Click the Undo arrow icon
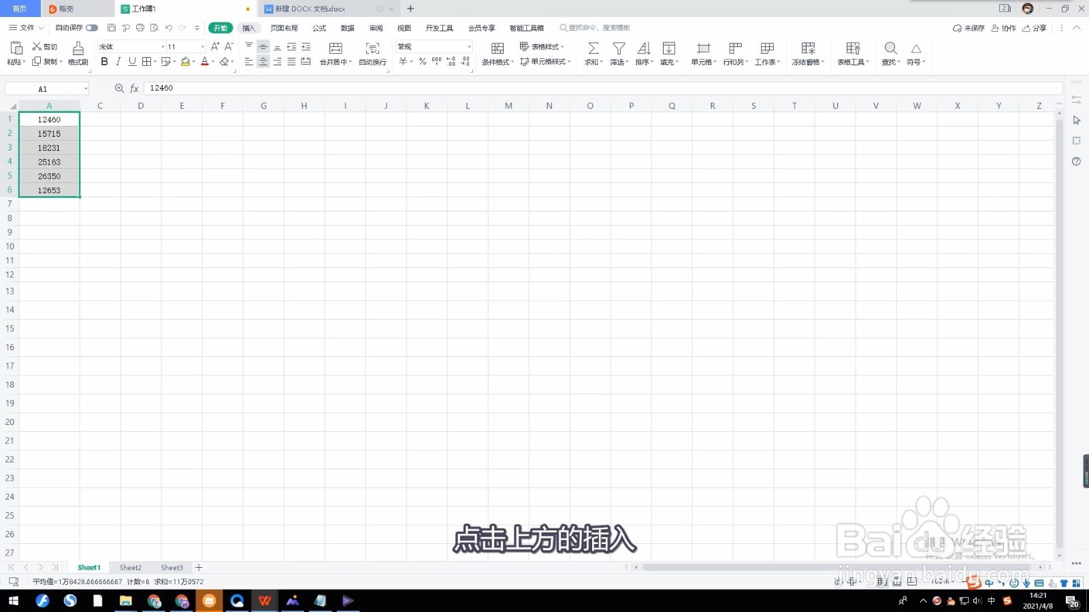Image resolution: width=1089 pixels, height=612 pixels. point(168,28)
